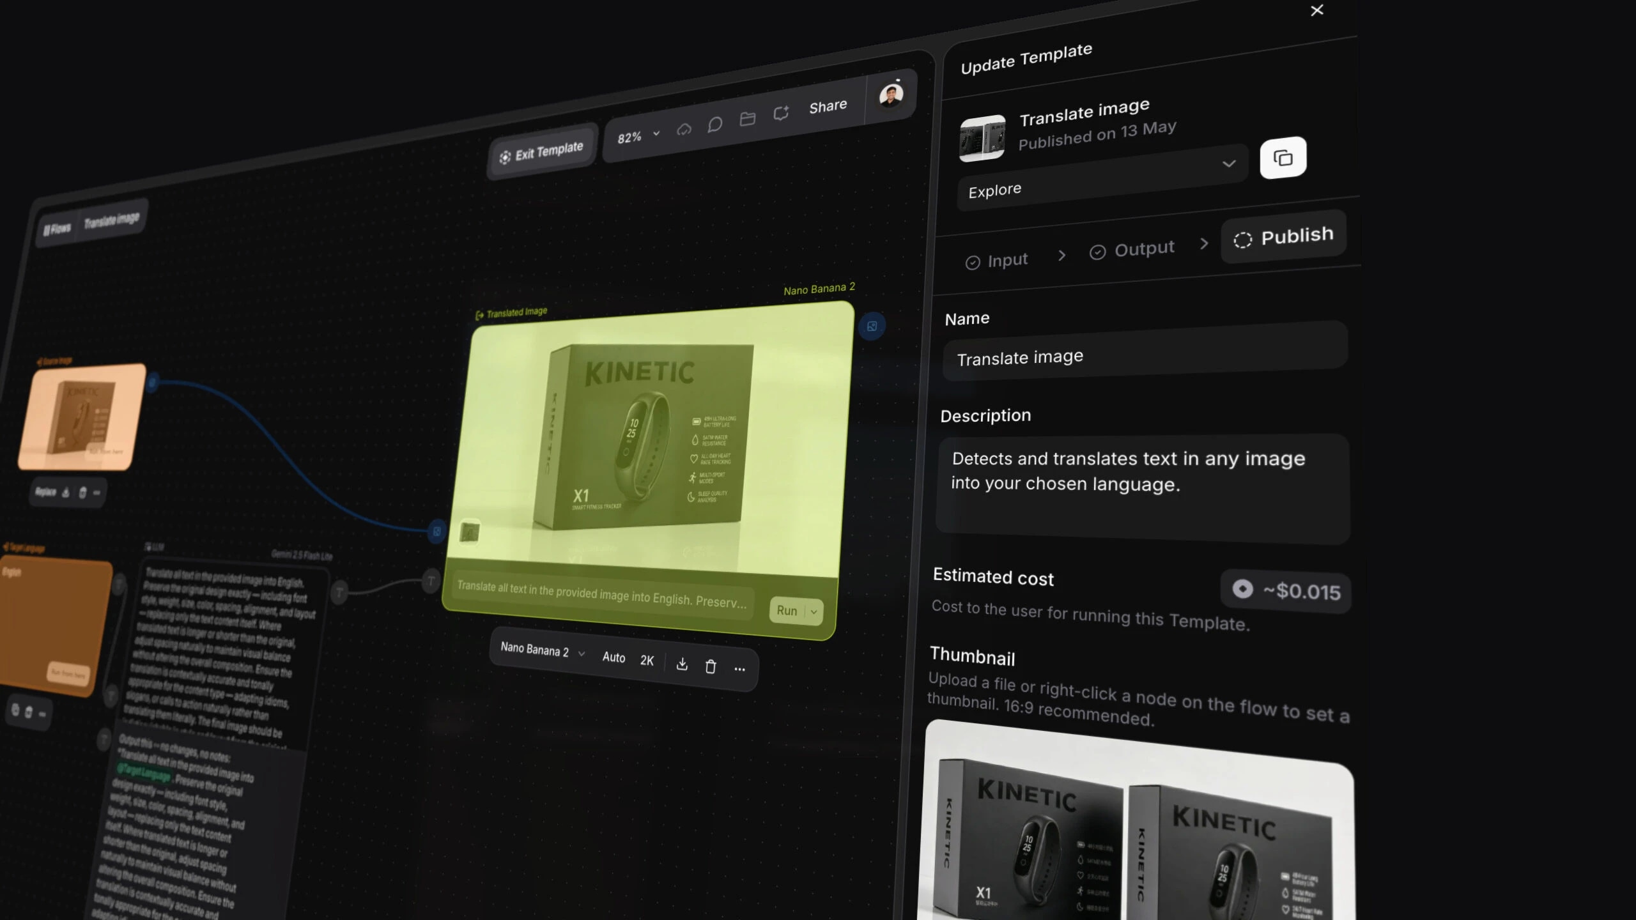
Task: Select the Auto aspect ratio option
Action: (x=613, y=657)
